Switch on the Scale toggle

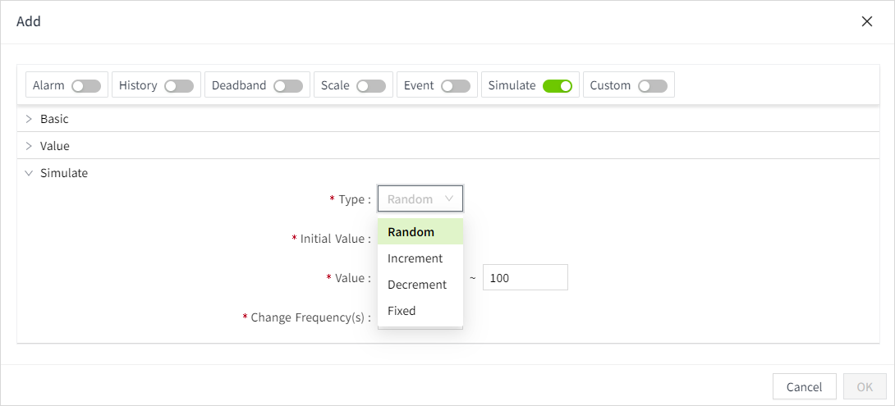click(371, 85)
